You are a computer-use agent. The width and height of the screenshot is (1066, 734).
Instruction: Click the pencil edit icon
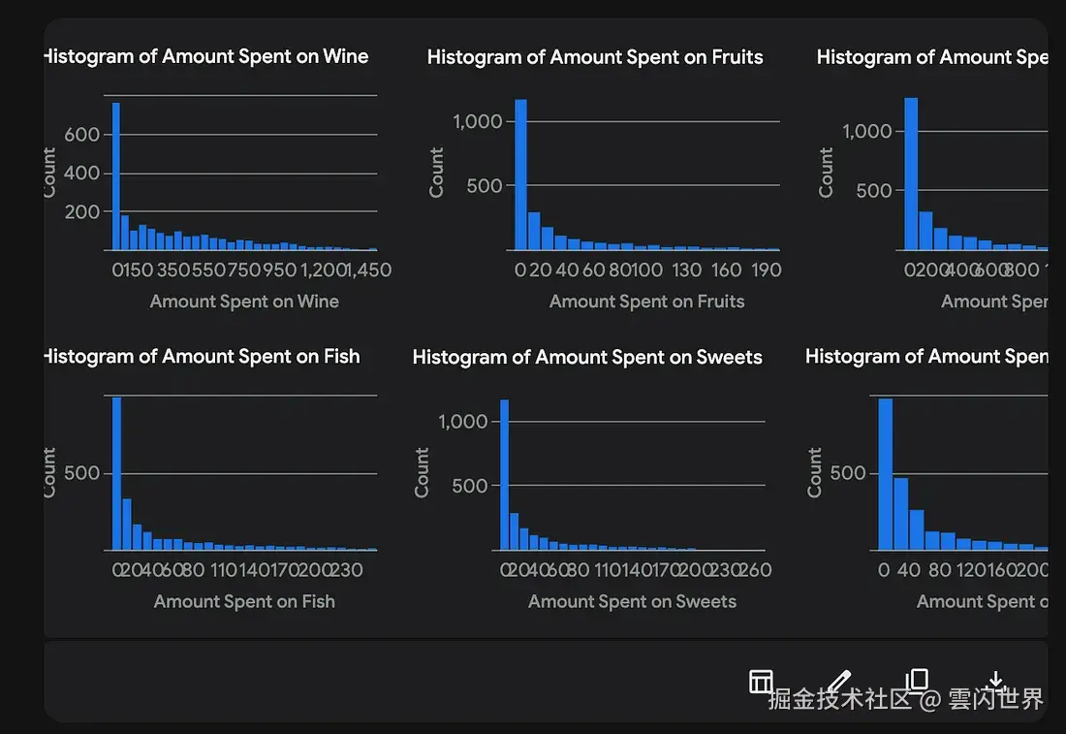pyautogui.click(x=839, y=681)
